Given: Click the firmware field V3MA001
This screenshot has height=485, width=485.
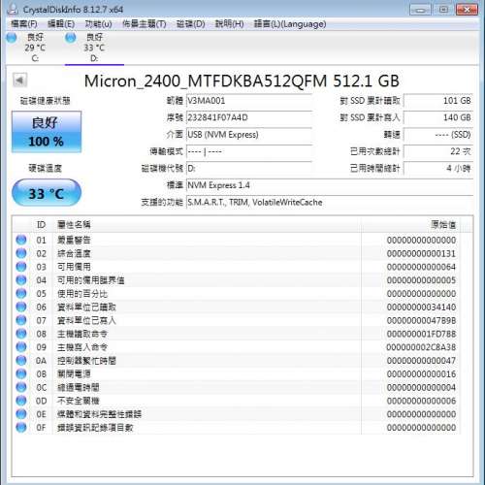Looking at the screenshot, I should [249, 101].
